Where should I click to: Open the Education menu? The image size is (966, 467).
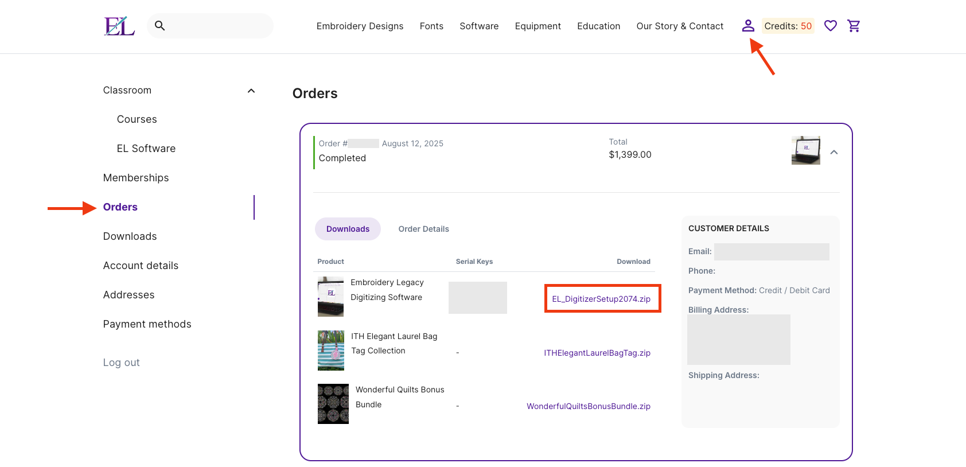click(599, 26)
